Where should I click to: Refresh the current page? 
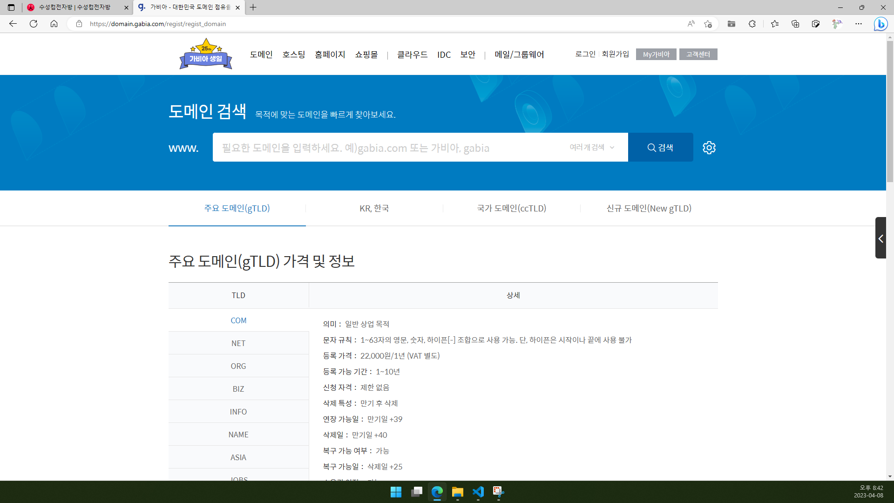point(34,24)
